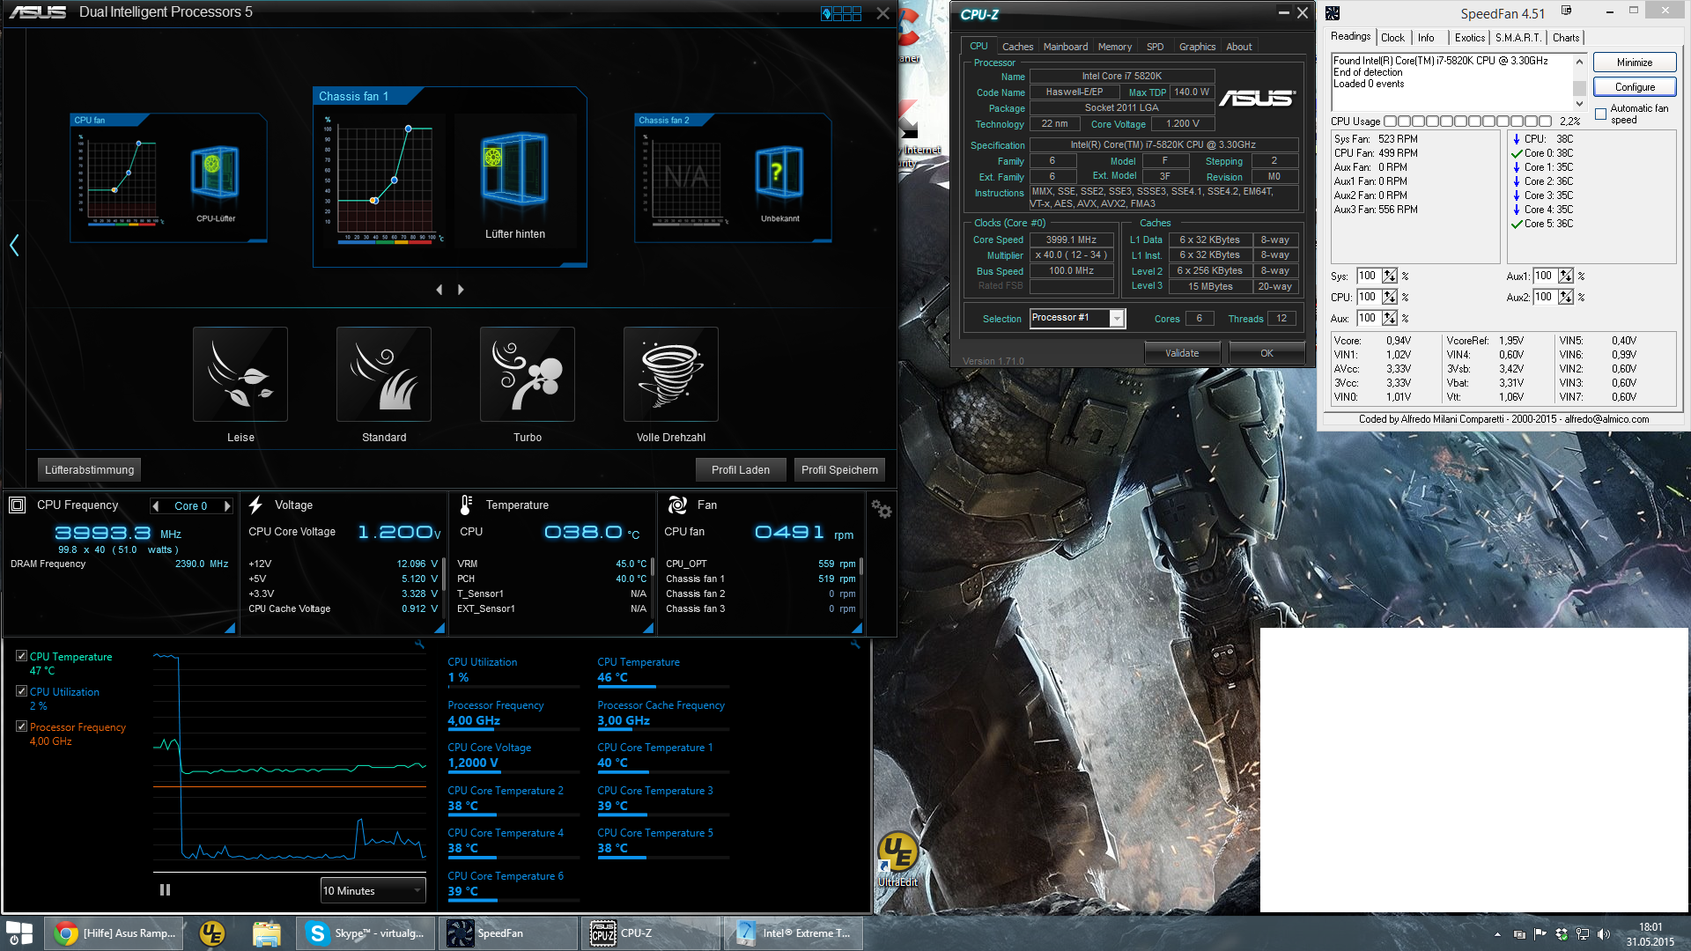This screenshot has width=1691, height=951.
Task: Choose the Turbo fan mode icon
Action: tap(528, 374)
